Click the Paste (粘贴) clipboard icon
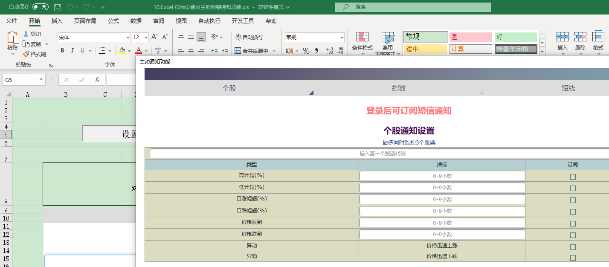This screenshot has width=609, height=267. pos(13,38)
